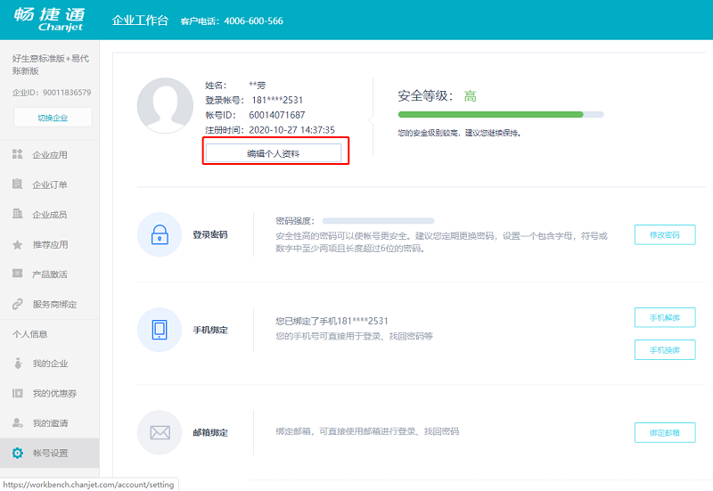This screenshot has width=713, height=491.
Task: Click the 手机换绑 button
Action: [x=665, y=349]
